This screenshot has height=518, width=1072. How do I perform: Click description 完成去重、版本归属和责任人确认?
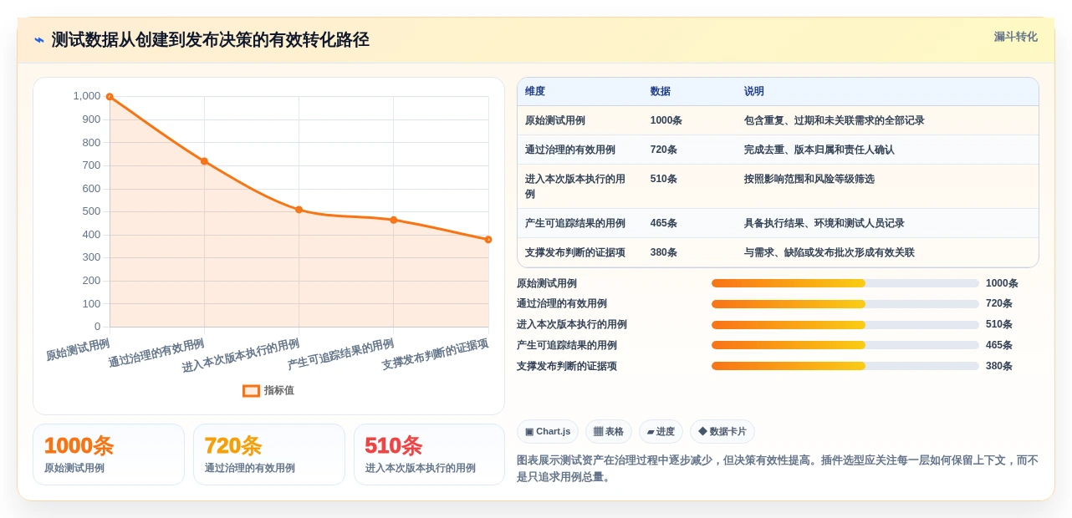point(819,150)
